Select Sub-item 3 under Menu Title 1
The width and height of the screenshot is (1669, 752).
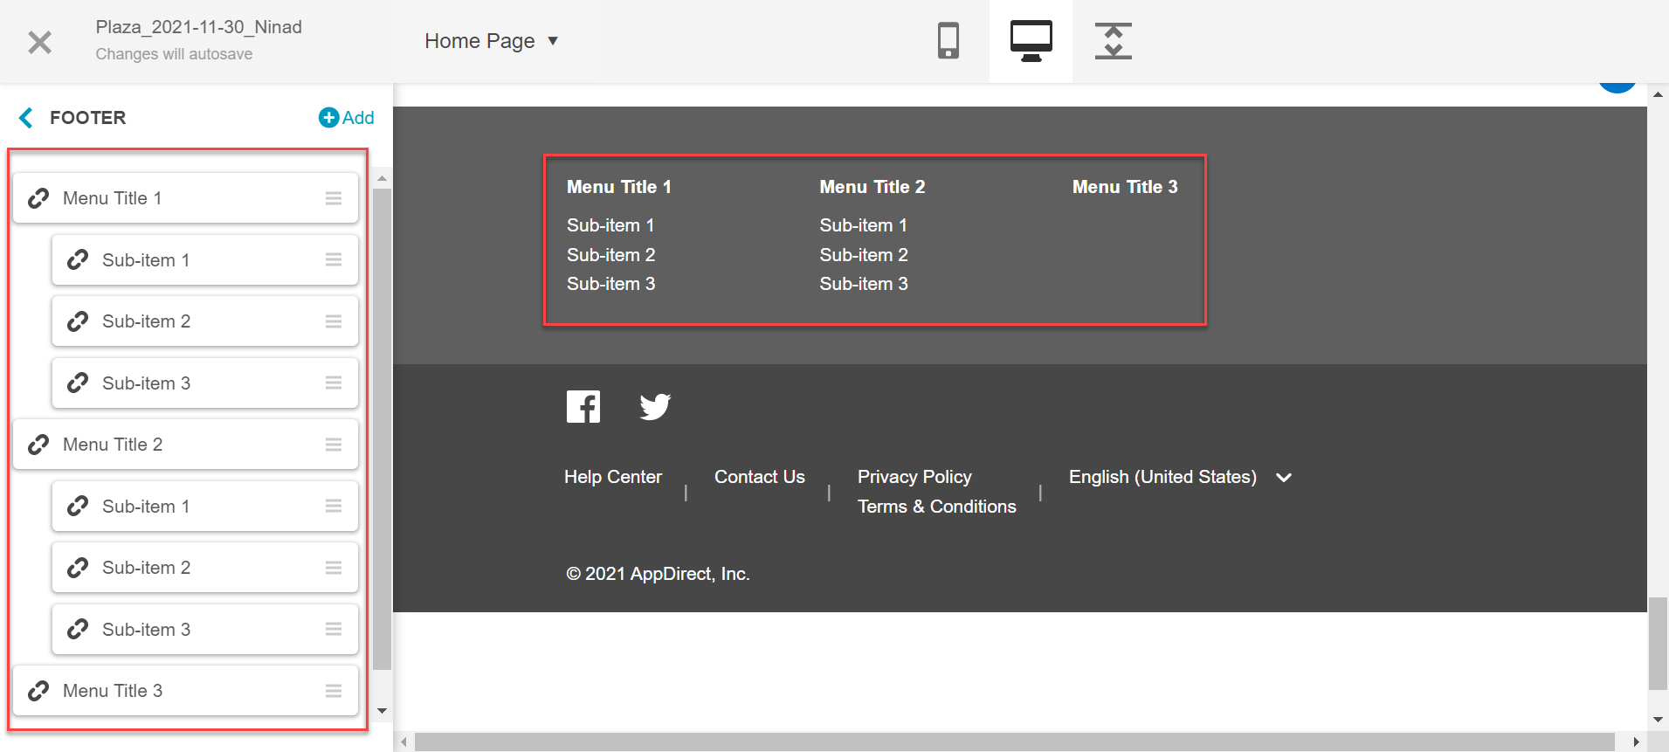point(205,383)
